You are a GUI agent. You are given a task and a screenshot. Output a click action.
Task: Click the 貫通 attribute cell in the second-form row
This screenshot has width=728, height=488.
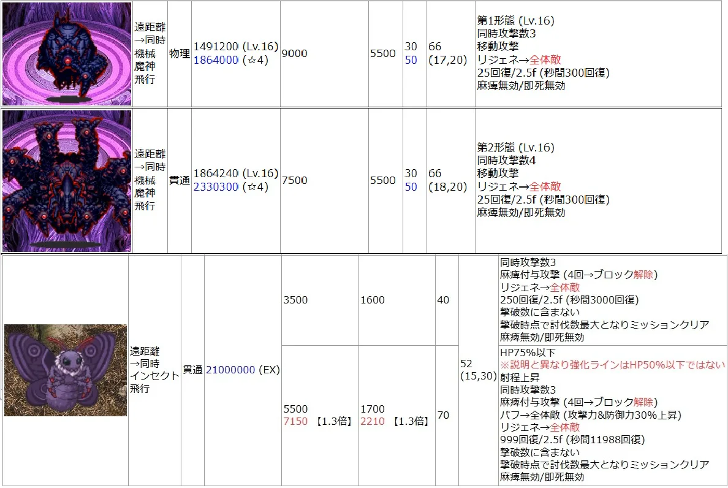180,180
